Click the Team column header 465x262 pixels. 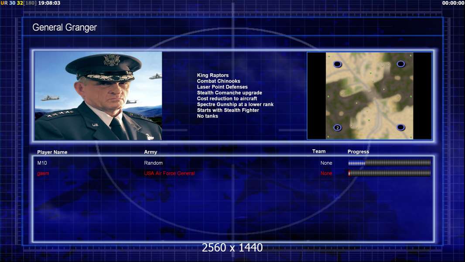point(319,152)
